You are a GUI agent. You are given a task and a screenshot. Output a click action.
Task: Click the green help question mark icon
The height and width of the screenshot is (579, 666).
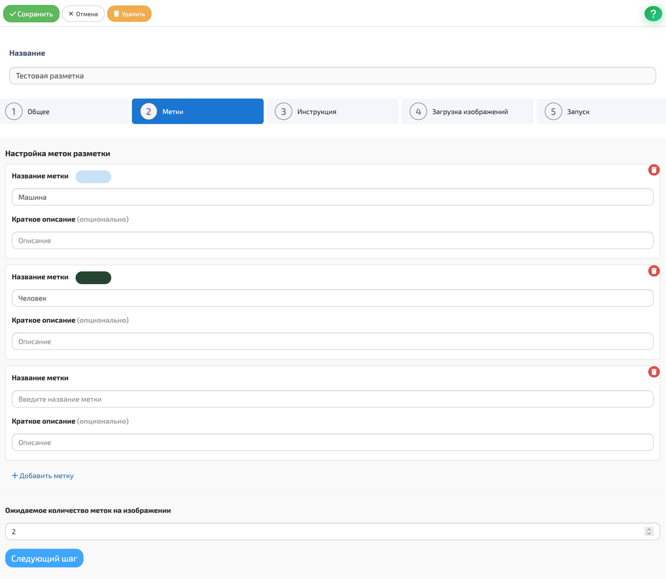pos(653,14)
